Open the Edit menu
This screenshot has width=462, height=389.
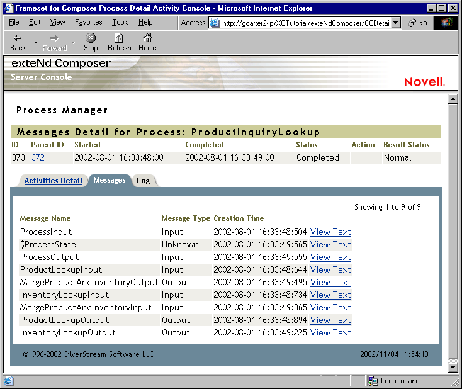(x=35, y=22)
